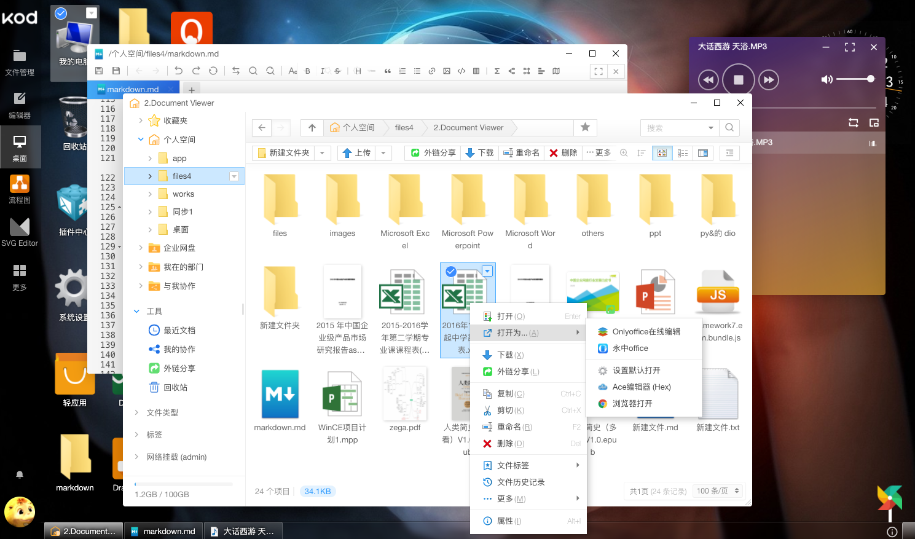Screen dimensions: 915x539
Task: Deselect the checked 2016年 Excel file checkbox
Action: point(451,271)
